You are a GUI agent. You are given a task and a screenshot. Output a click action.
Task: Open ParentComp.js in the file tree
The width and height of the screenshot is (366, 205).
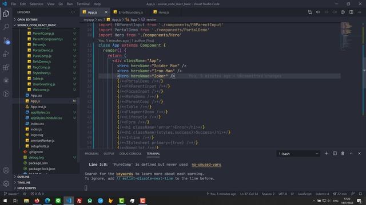[43, 34]
